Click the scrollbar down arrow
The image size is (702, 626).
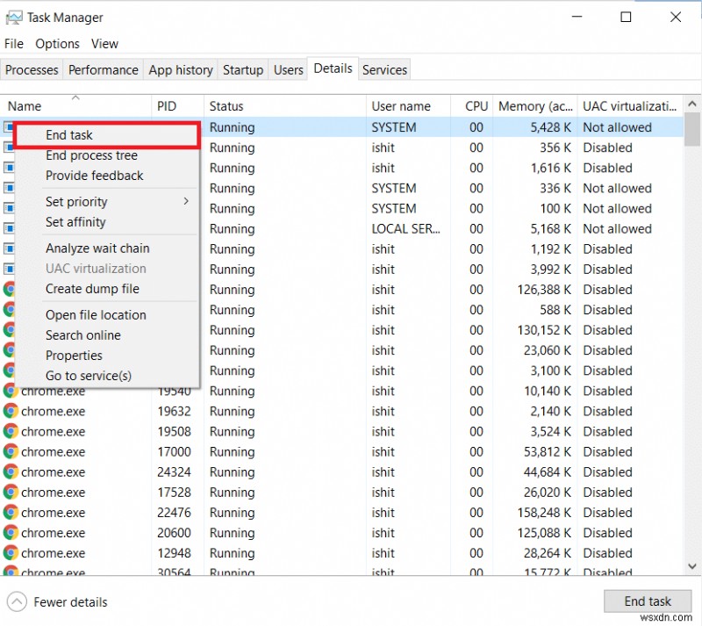[692, 566]
